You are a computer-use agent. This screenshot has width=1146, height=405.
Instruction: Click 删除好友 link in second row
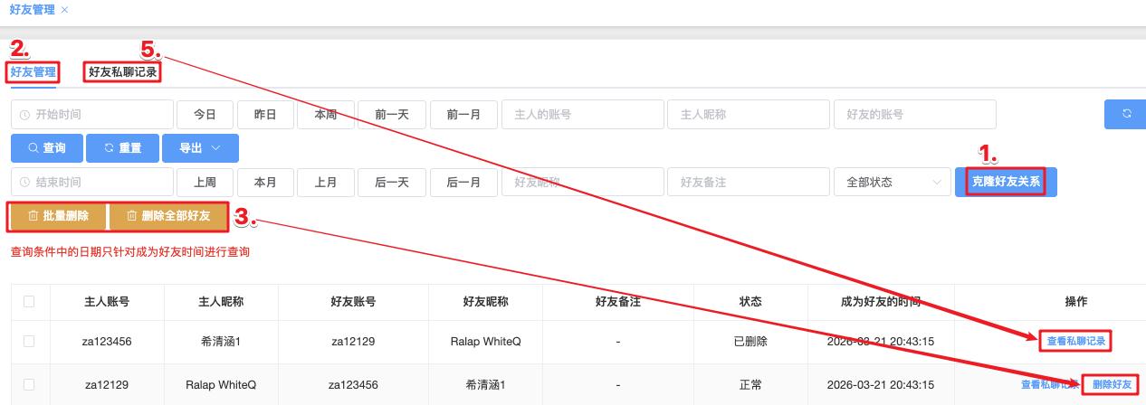pyautogui.click(x=1112, y=385)
